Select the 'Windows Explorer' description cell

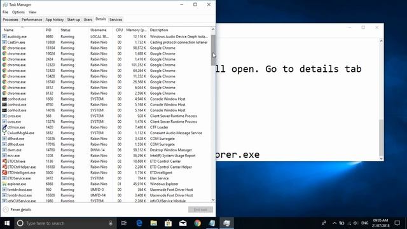click(x=164, y=184)
